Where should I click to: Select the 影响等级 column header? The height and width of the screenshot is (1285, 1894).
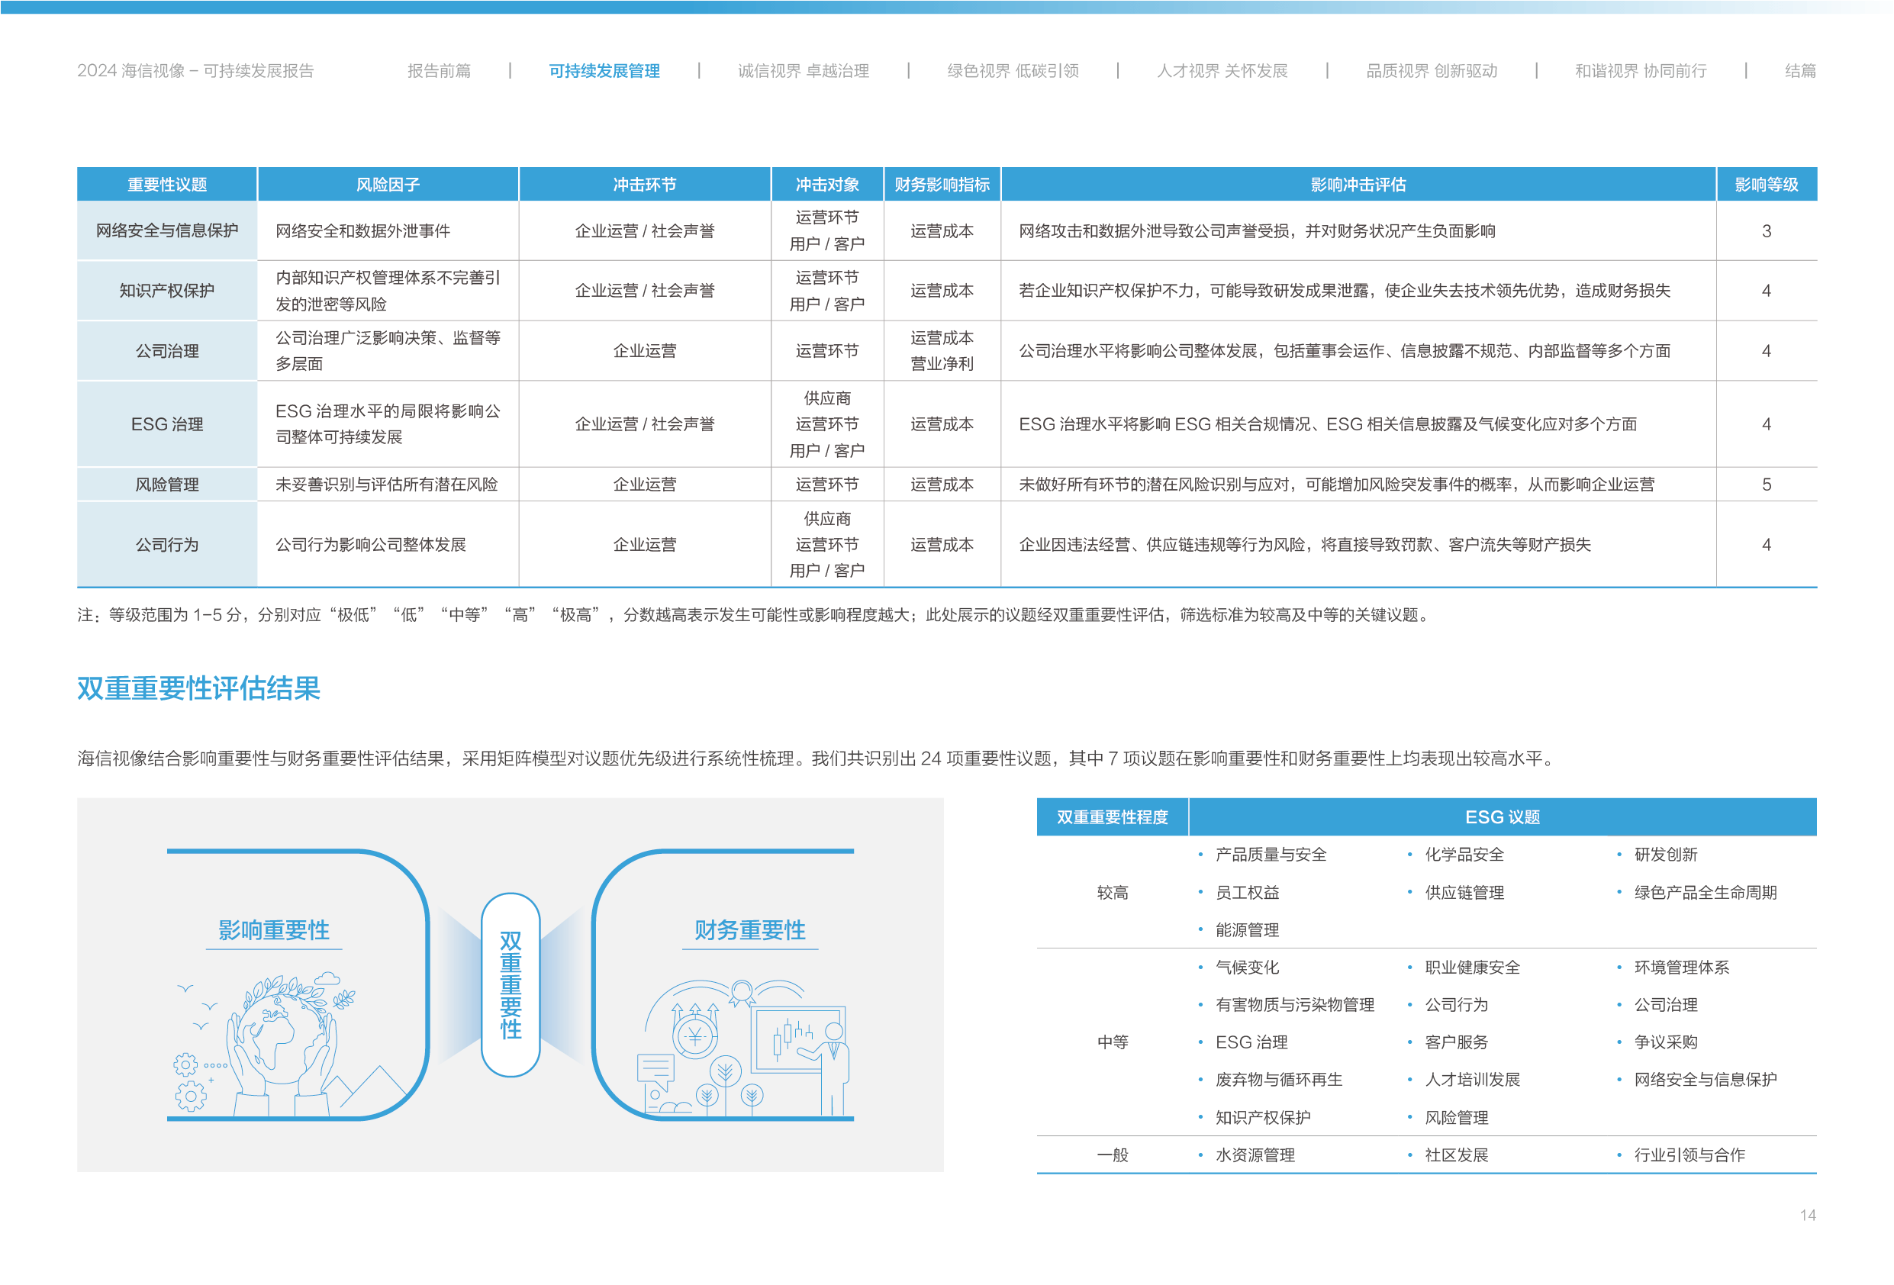point(1765,185)
